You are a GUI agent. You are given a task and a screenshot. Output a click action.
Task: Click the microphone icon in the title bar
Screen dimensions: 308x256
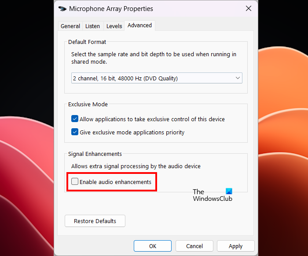[62, 8]
